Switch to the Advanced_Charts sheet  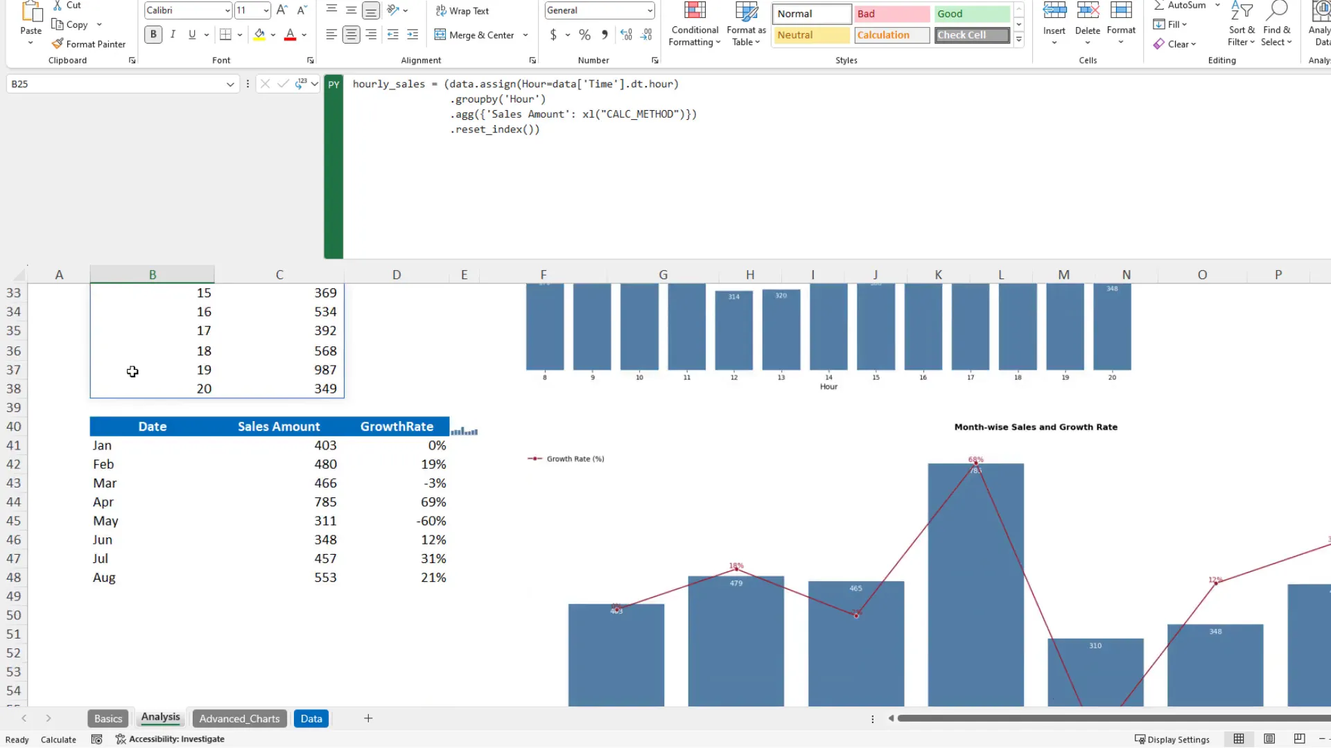pyautogui.click(x=239, y=718)
